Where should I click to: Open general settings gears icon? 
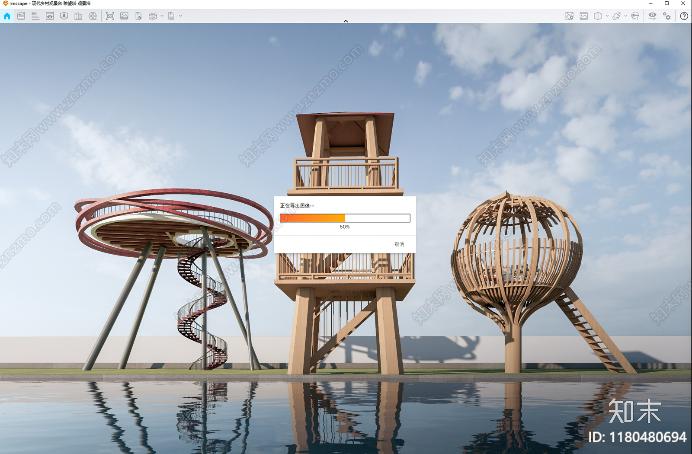[667, 16]
